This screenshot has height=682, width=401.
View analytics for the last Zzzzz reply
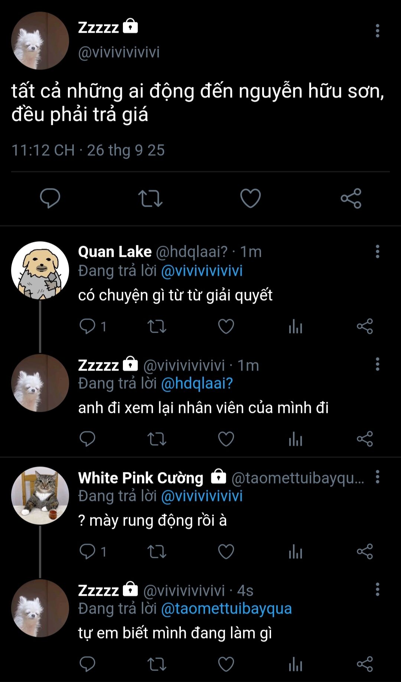(296, 664)
